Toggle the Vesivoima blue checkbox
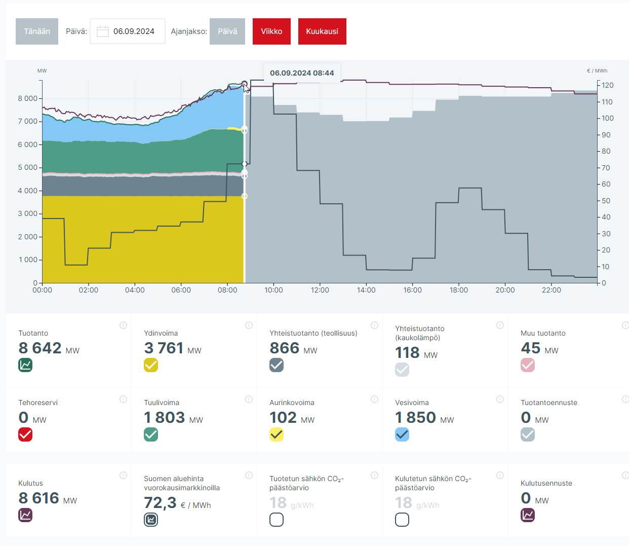The height and width of the screenshot is (546, 629). [x=402, y=434]
